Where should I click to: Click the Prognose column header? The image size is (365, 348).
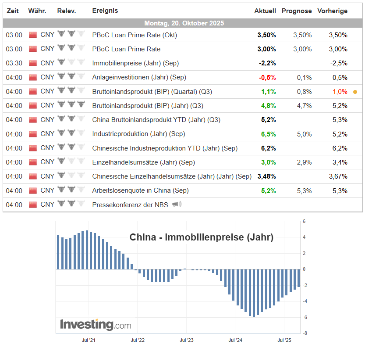pyautogui.click(x=297, y=11)
